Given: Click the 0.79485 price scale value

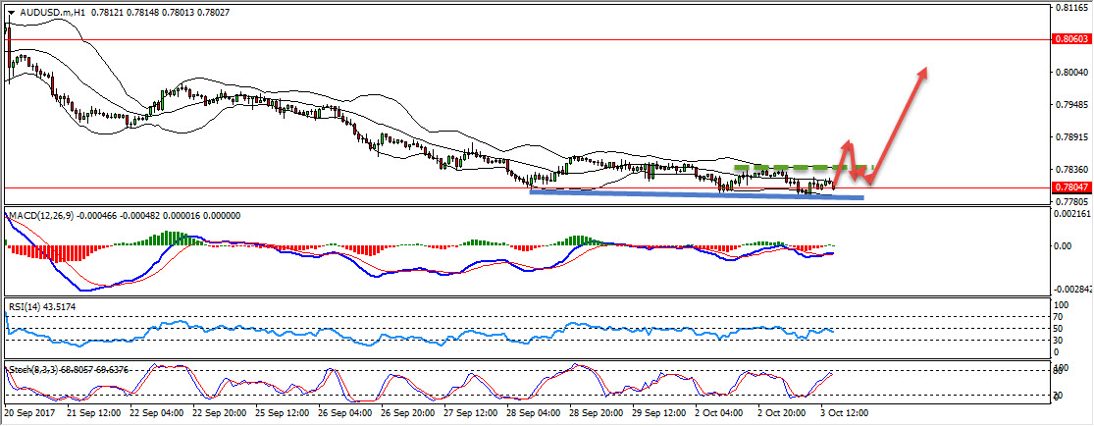Looking at the screenshot, I should click(1068, 104).
